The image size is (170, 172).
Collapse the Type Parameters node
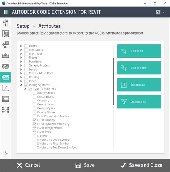[25, 89]
